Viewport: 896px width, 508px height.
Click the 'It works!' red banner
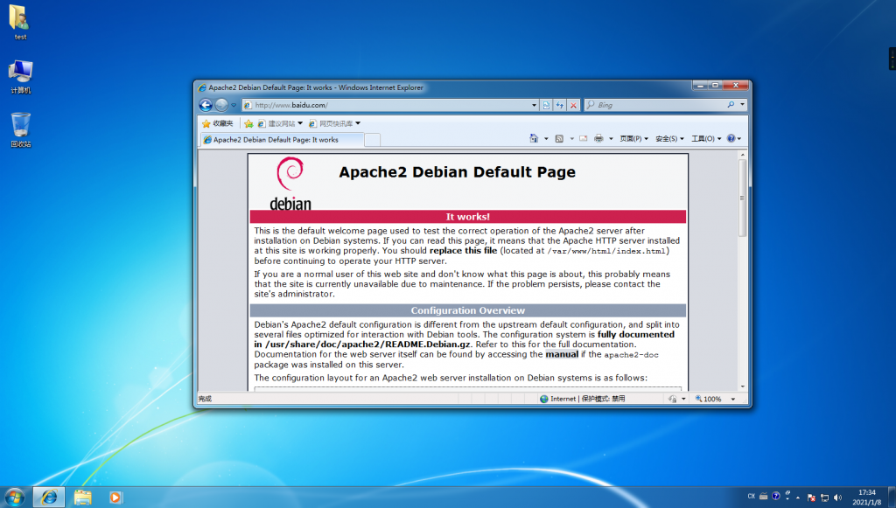[467, 217]
